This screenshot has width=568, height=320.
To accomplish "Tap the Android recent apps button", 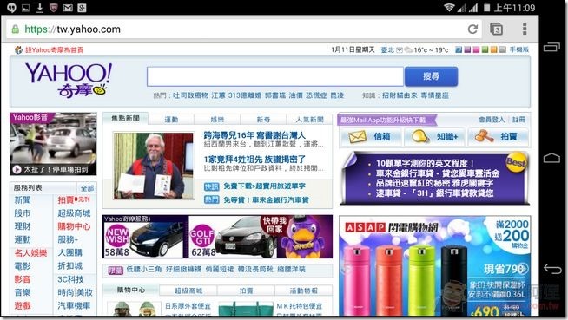I will tap(551, 47).
